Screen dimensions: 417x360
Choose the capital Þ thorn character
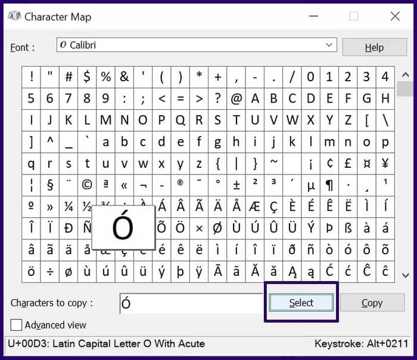coord(329,228)
